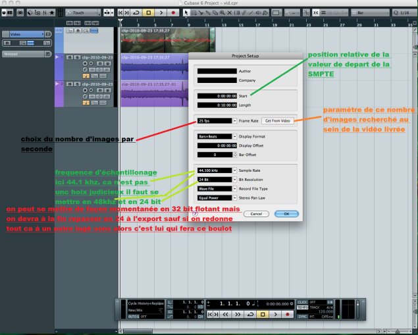Toggle the SYNC button in transport

[302, 317]
